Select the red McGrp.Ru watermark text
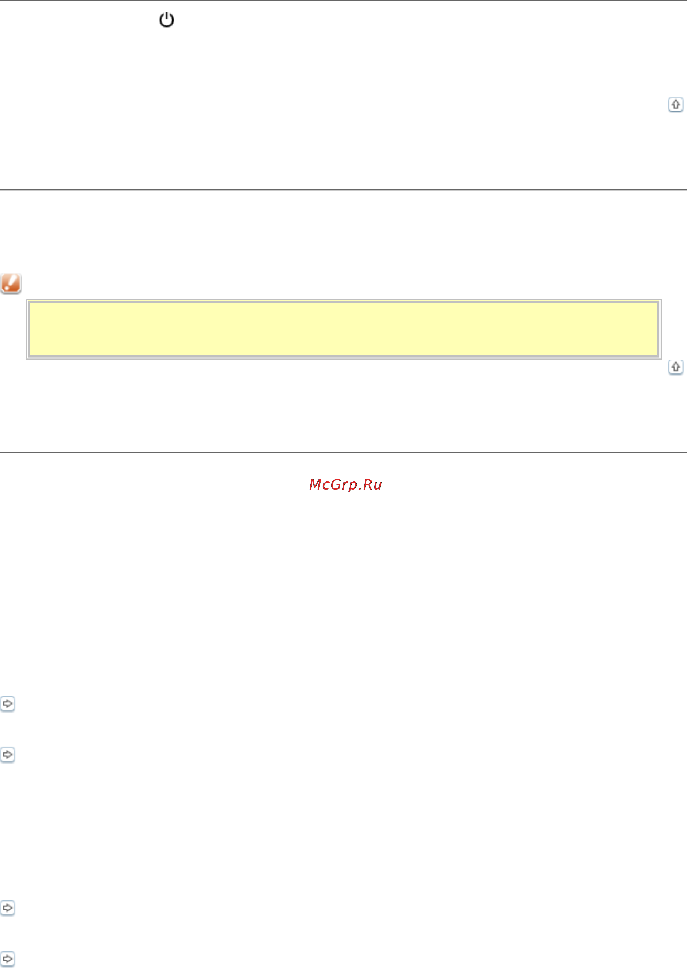 click(345, 484)
